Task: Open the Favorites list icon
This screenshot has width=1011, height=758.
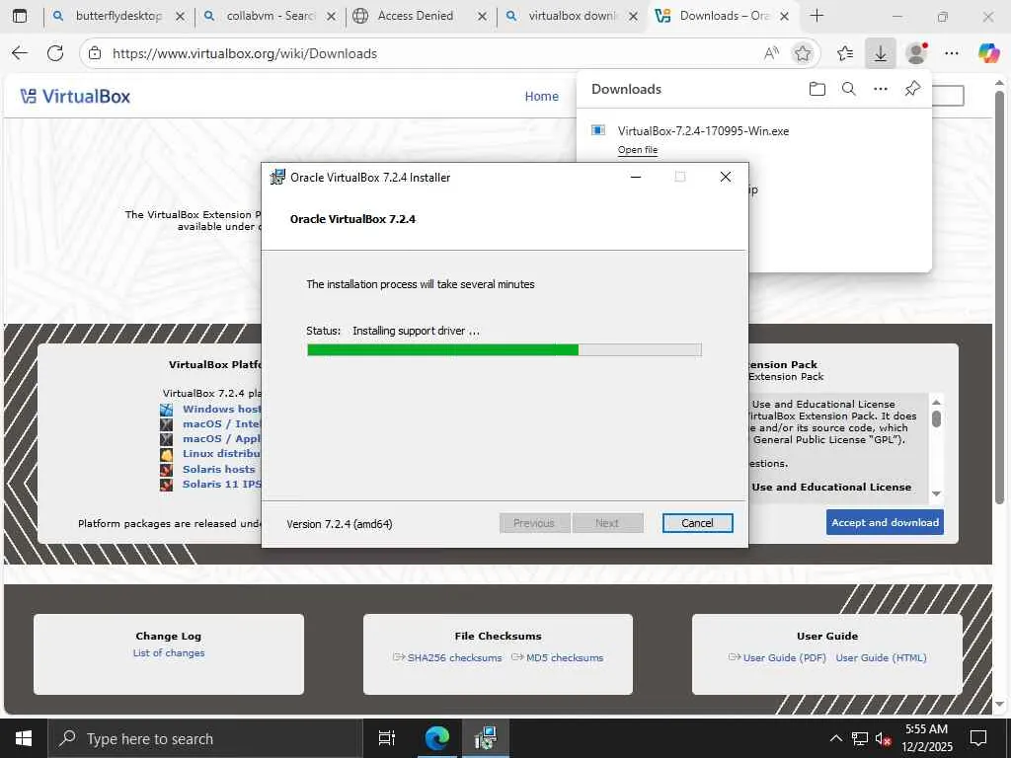Action: (x=845, y=53)
